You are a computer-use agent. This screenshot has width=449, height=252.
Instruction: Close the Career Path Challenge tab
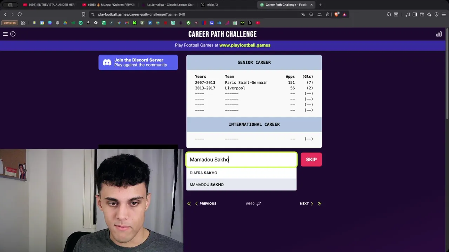click(311, 5)
